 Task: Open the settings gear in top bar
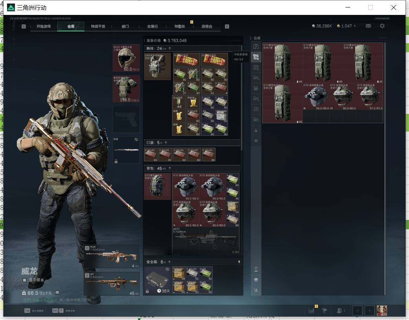382,26
